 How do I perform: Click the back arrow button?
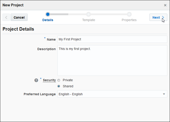(6, 17)
